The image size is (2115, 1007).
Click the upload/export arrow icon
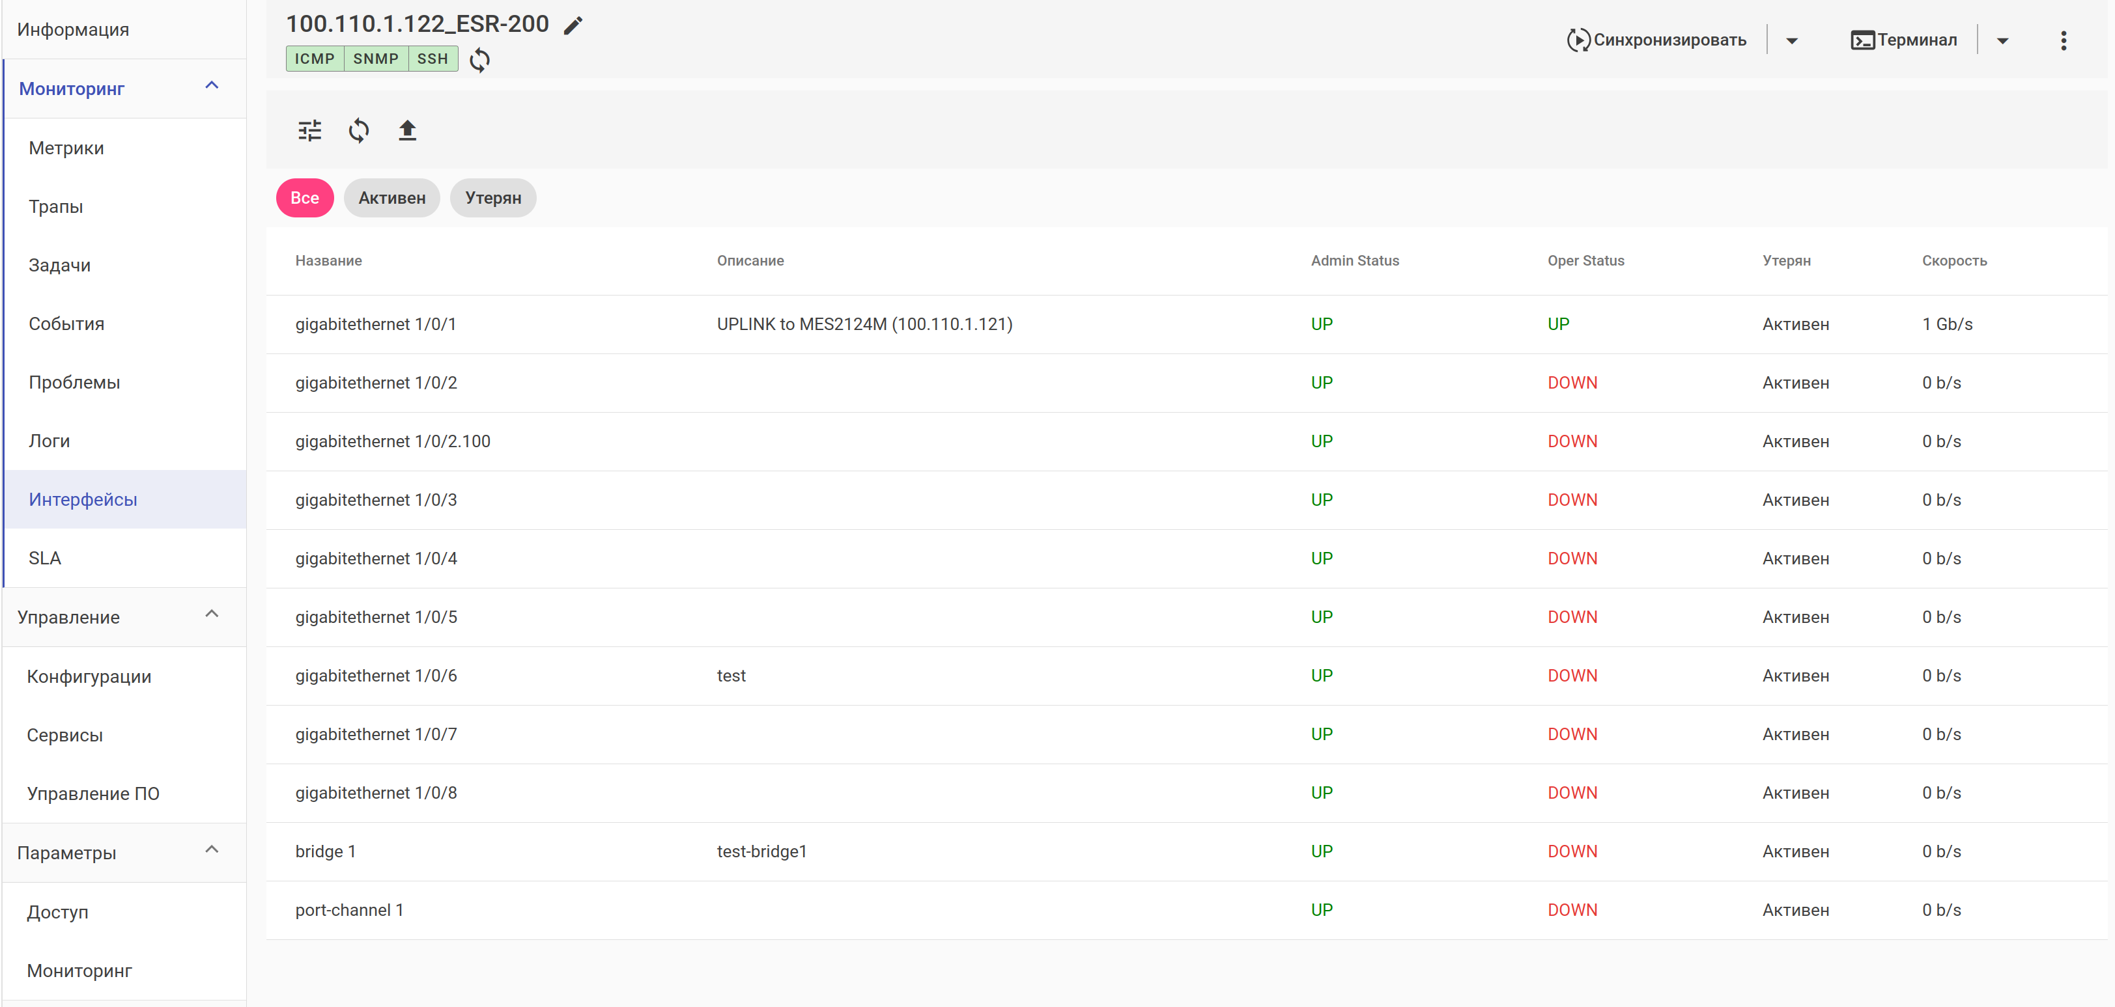(x=407, y=130)
